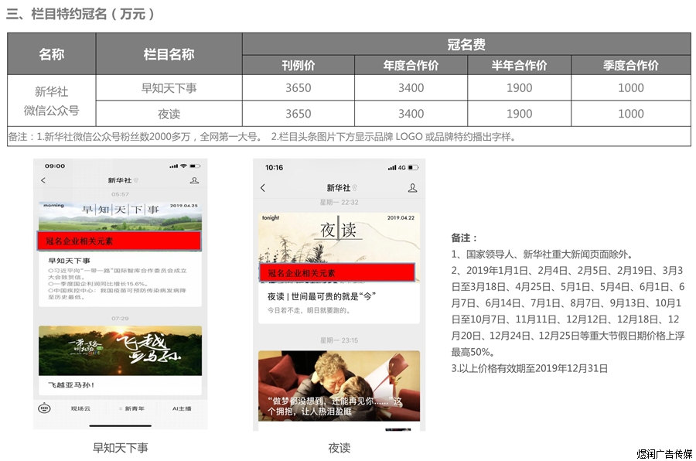Click 早知天下事 row name cell in table
The height and width of the screenshot is (461, 696).
(x=169, y=88)
